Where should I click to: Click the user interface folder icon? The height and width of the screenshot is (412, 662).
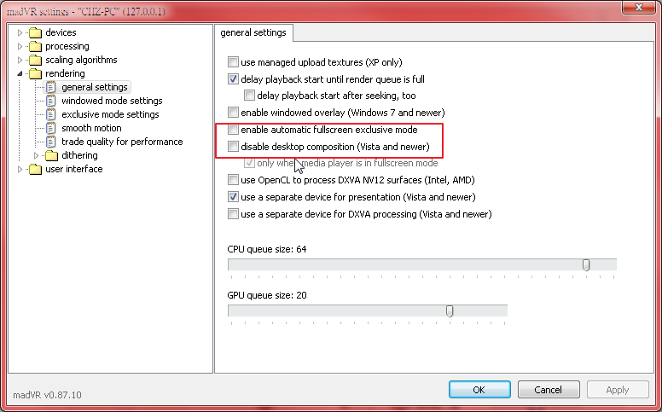click(x=35, y=169)
